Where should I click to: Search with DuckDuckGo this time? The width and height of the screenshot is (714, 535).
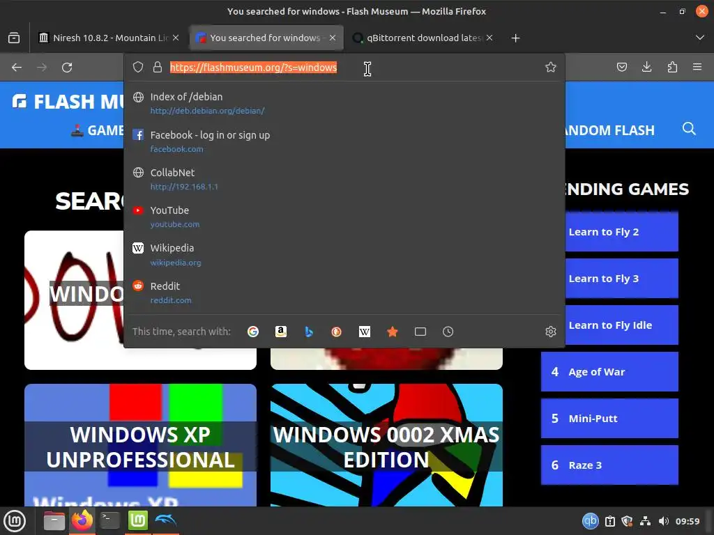coord(337,332)
